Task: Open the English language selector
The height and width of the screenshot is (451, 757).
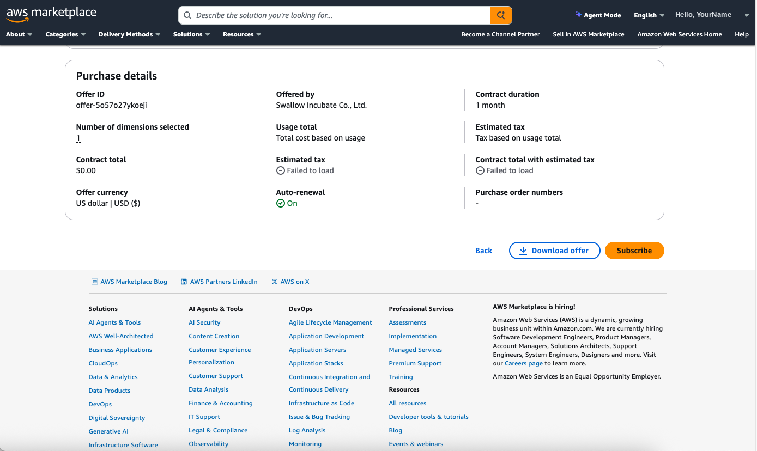Action: tap(649, 15)
